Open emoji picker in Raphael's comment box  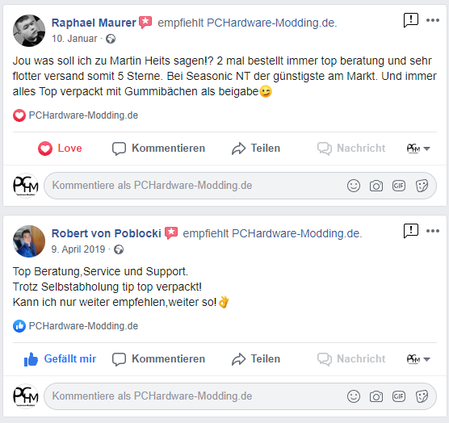pyautogui.click(x=354, y=186)
